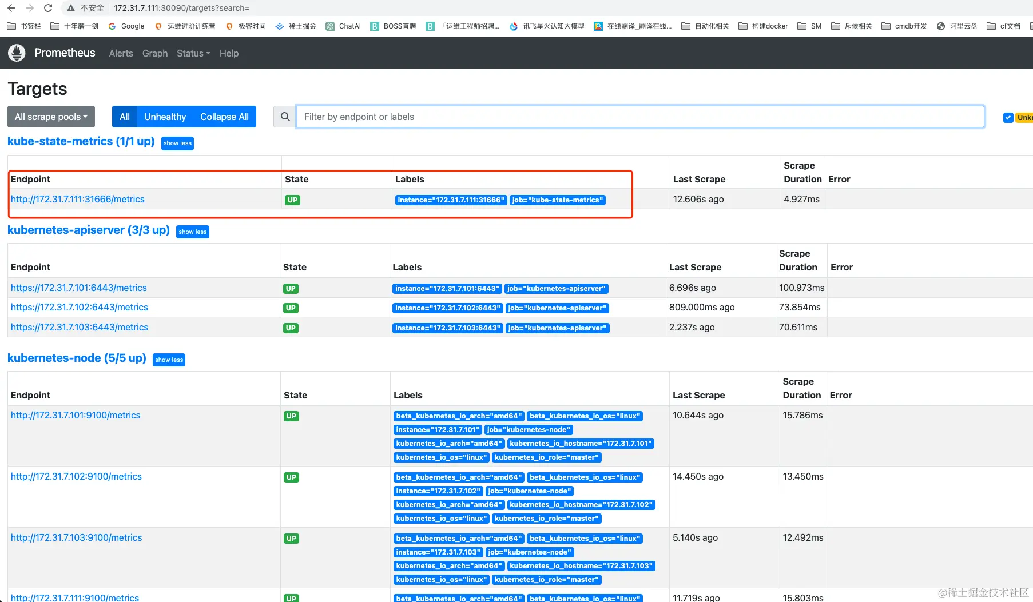Click the browser back arrow
This screenshot has width=1033, height=602.
pyautogui.click(x=11, y=8)
